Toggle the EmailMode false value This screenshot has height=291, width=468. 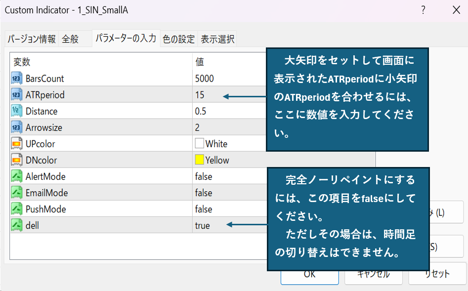click(204, 193)
